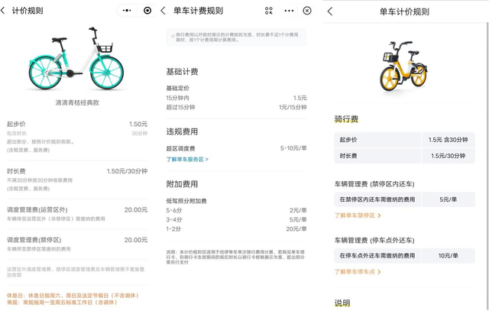
Task: Tap the circular target icon on 计价规则 screen
Action: 147,11
